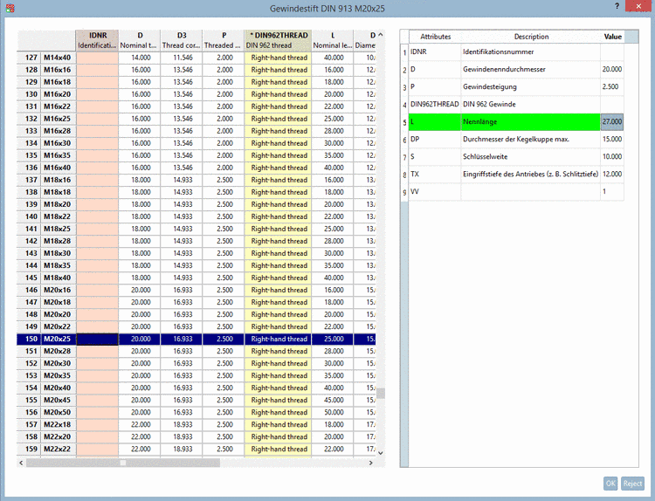Screen dimensions: 655x501
Task: Click the Gewindenenndurchmesser value 20.000
Action: tap(611, 69)
